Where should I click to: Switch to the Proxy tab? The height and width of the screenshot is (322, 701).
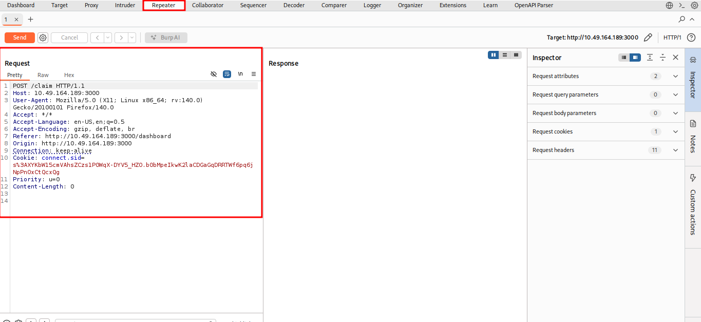[91, 5]
